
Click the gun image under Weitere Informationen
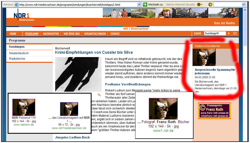[x=204, y=57]
